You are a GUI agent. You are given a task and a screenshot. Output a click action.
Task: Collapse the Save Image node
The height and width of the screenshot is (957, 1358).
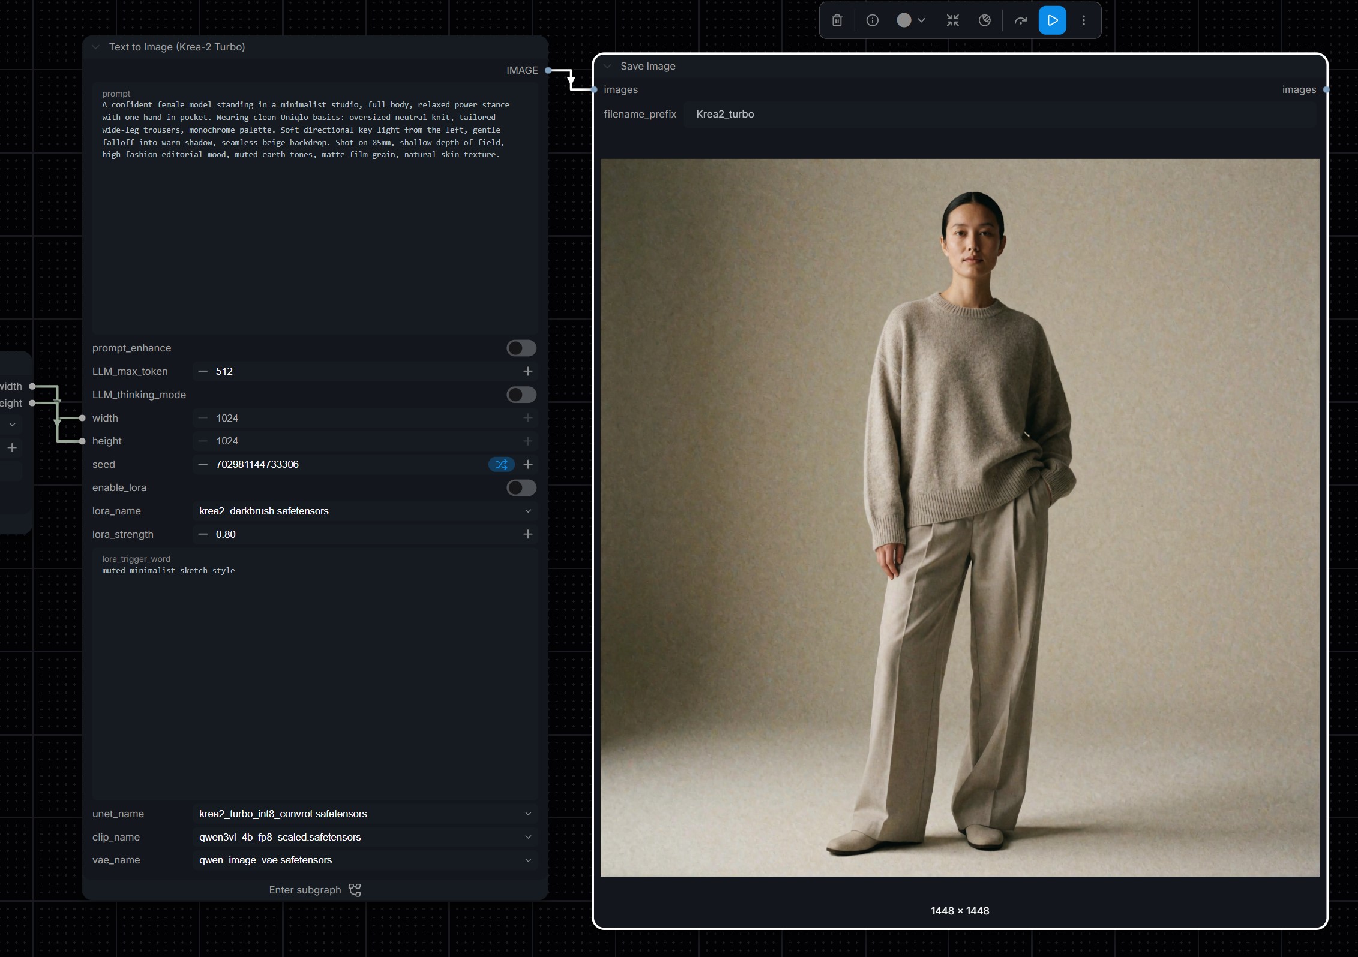point(607,66)
